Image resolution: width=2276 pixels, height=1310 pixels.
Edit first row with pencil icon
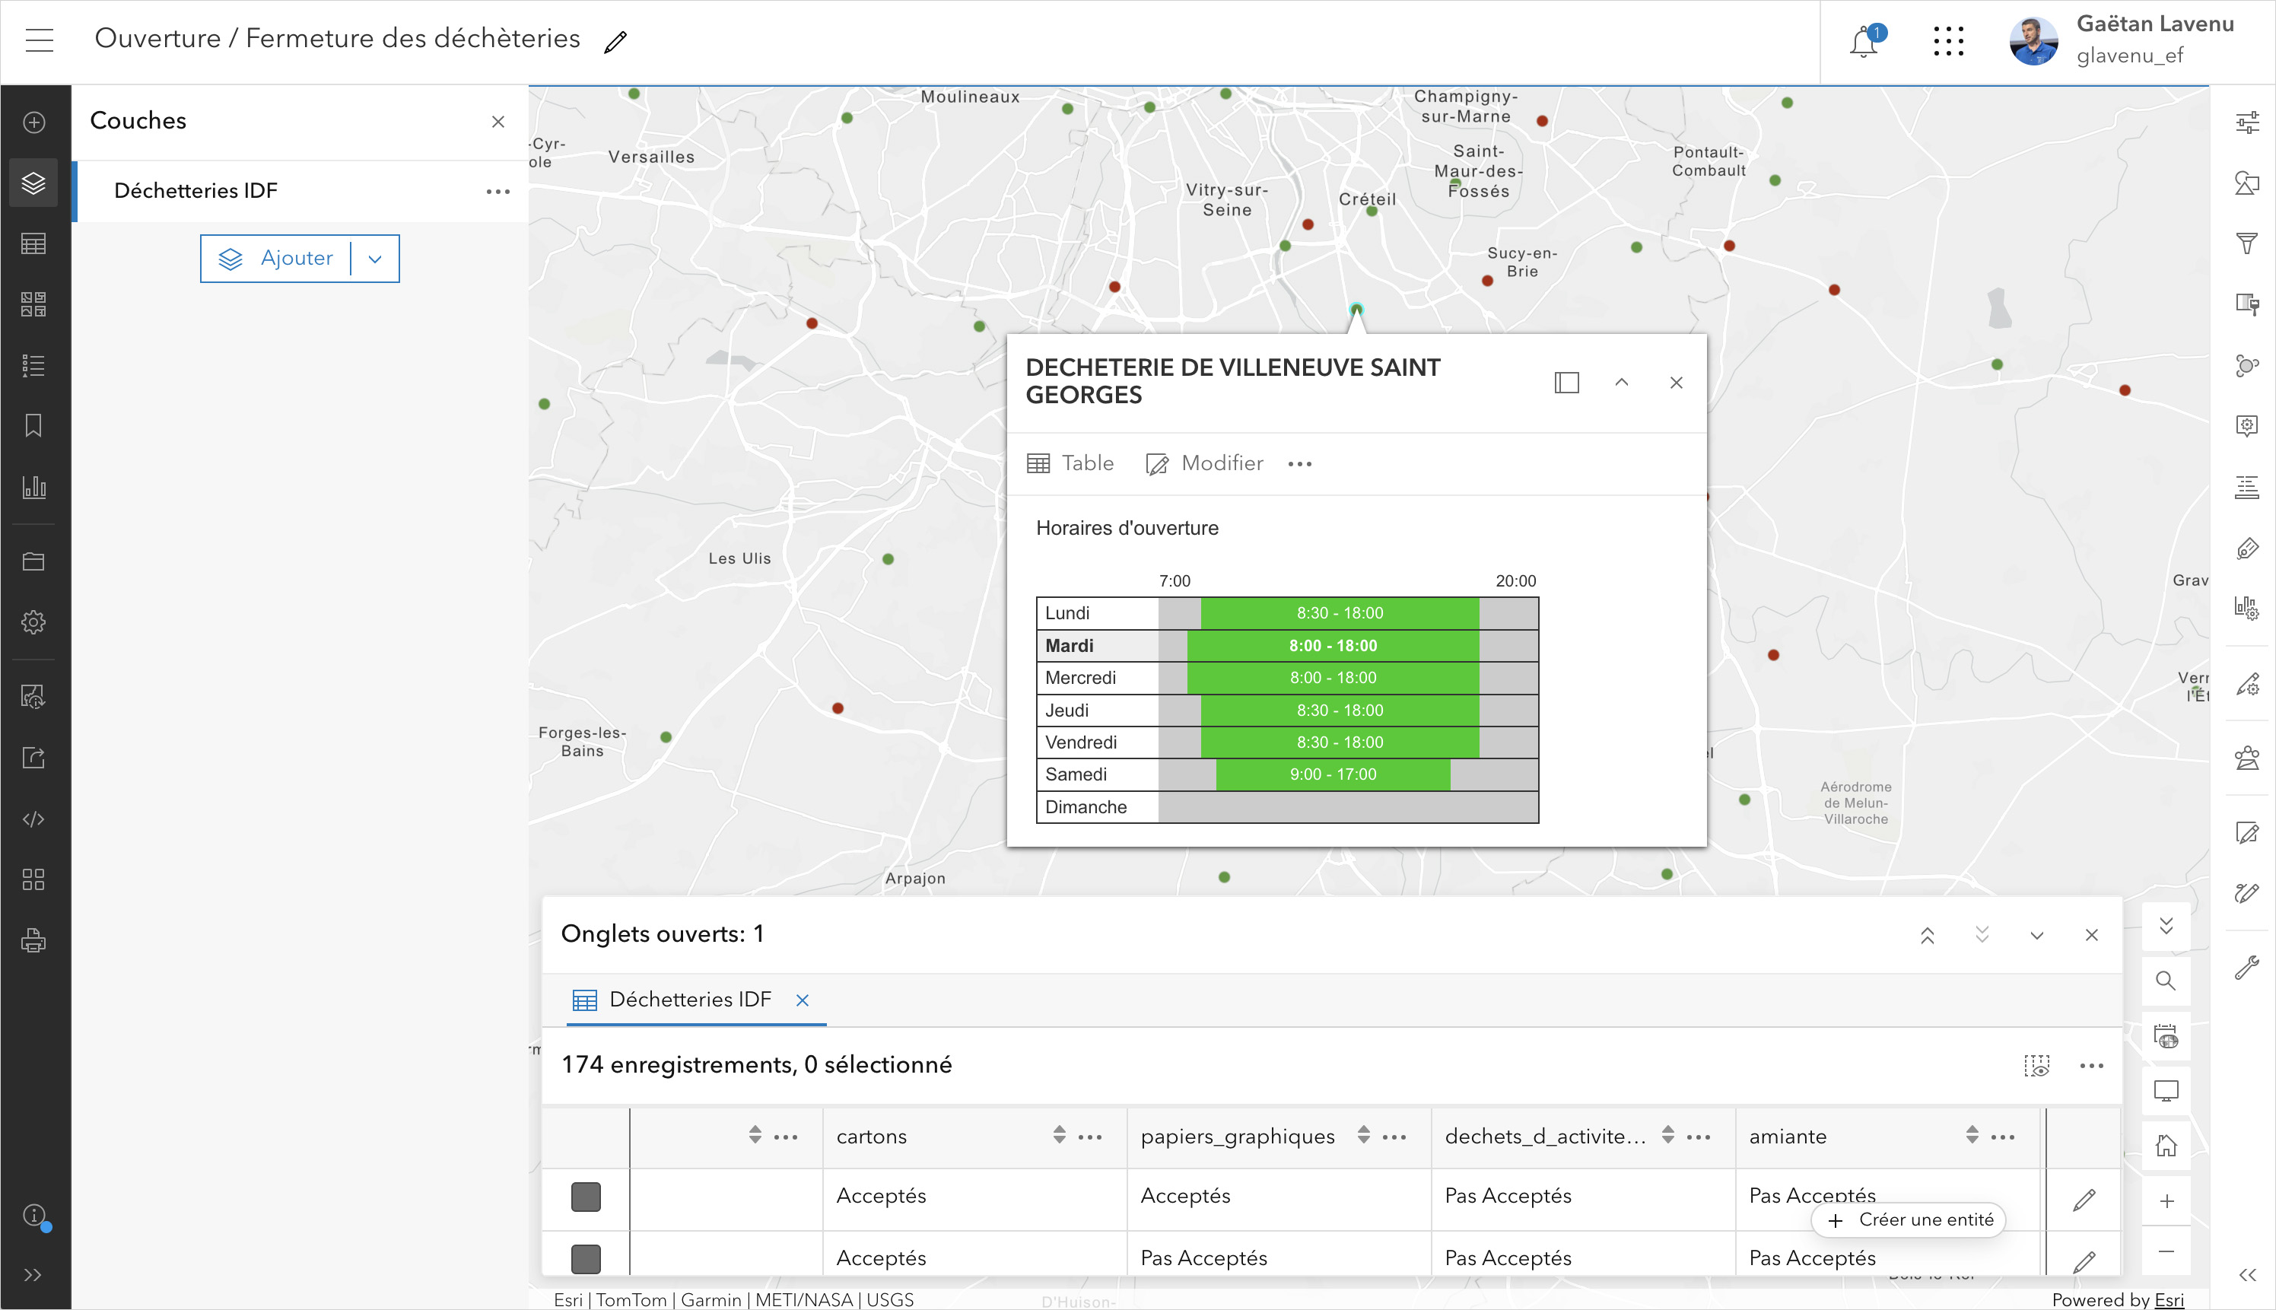(x=2084, y=1200)
